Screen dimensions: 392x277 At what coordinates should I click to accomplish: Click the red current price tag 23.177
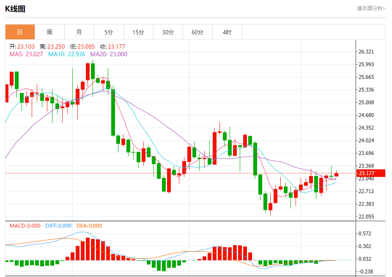point(371,173)
